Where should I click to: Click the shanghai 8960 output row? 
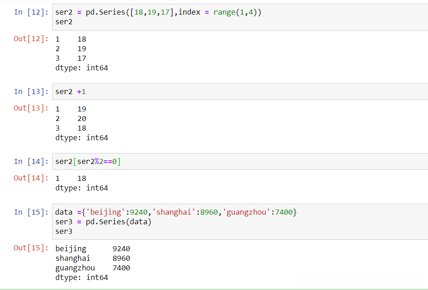tap(92, 258)
